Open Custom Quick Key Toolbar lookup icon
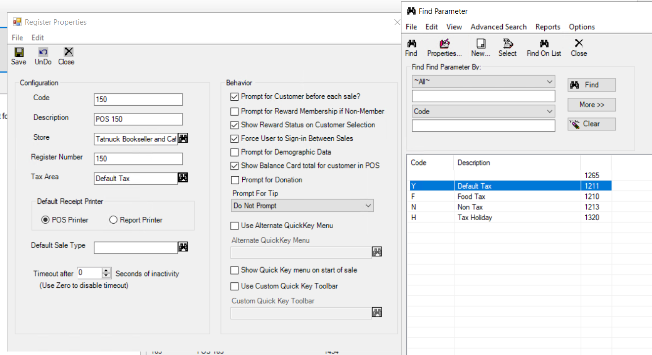Image resolution: width=652 pixels, height=355 pixels. pos(377,313)
